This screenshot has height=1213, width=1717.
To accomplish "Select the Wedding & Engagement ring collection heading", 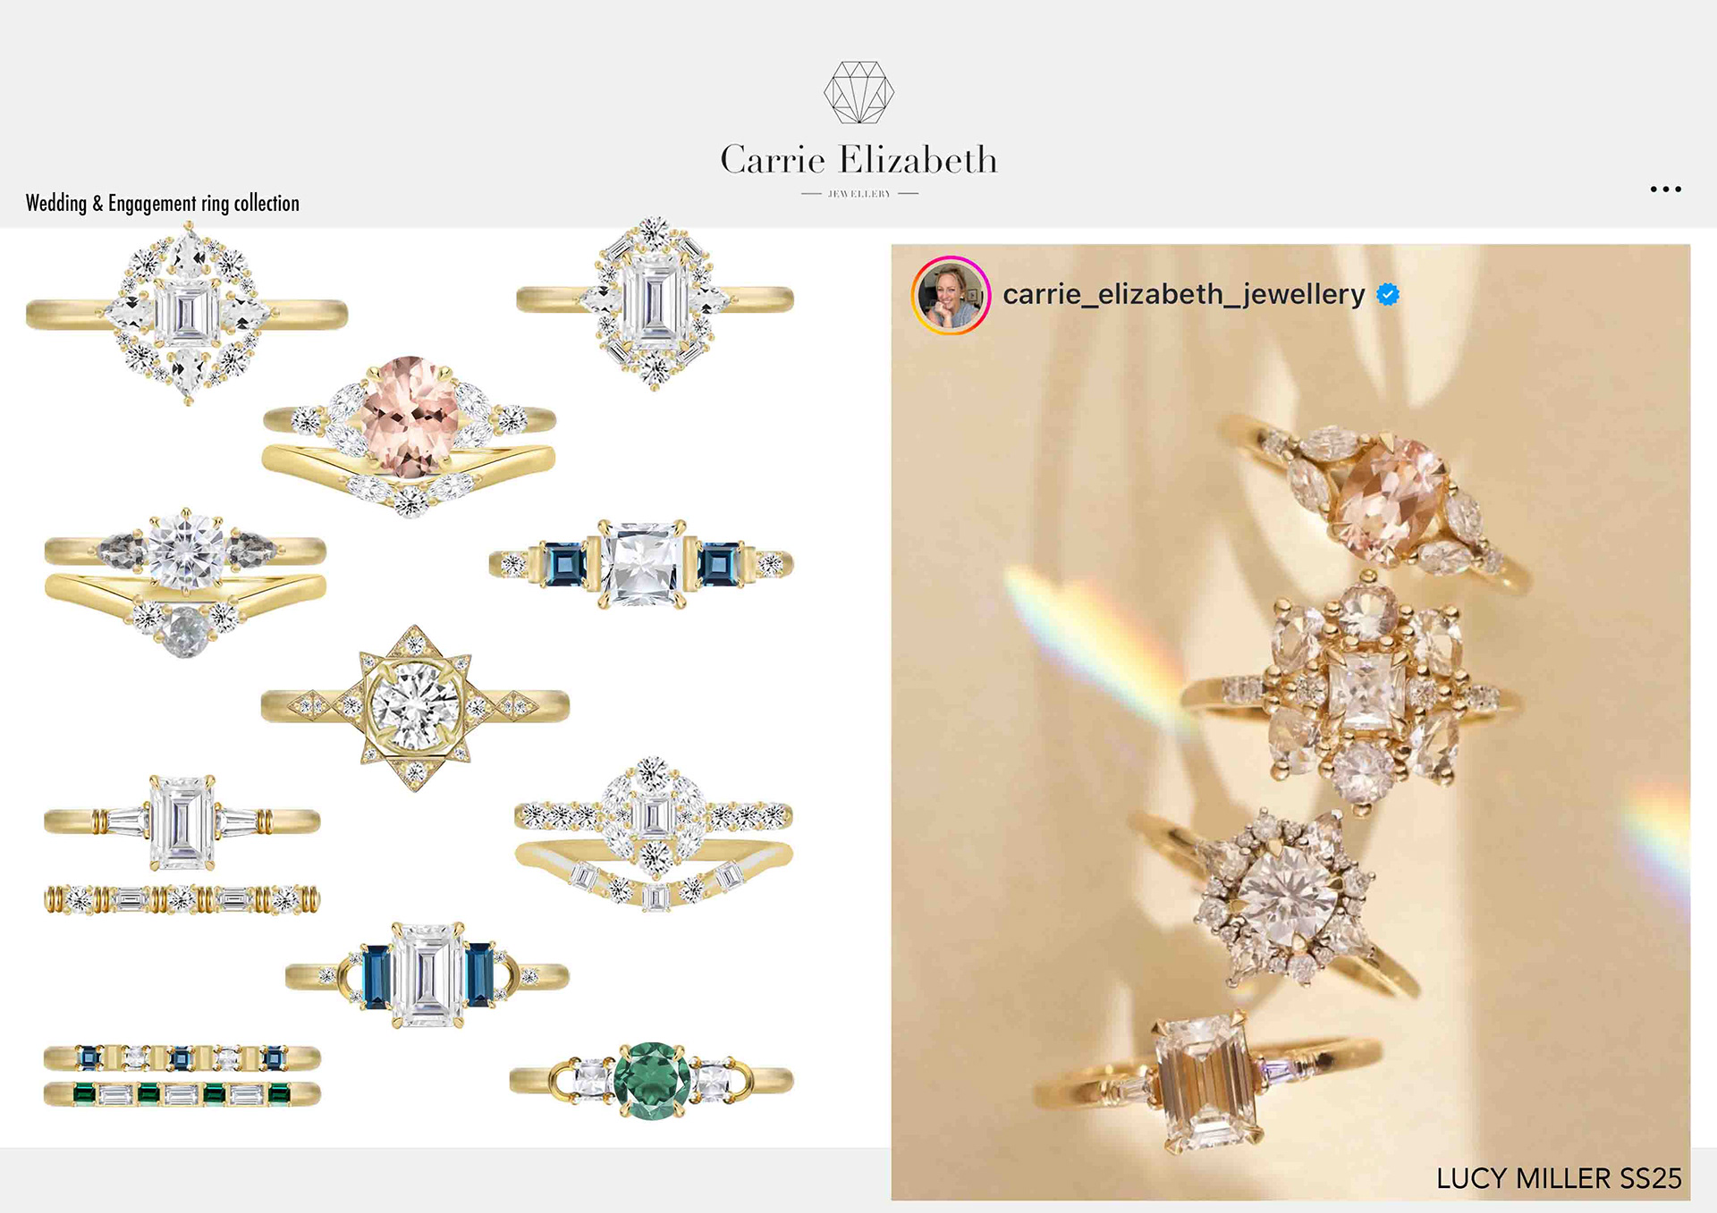I will click(163, 204).
